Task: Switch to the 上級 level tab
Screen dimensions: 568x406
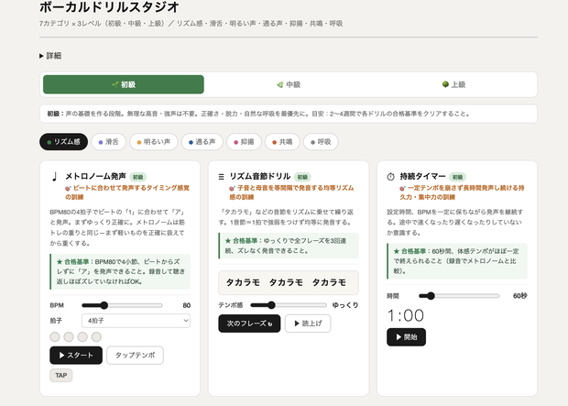Action: tap(453, 84)
